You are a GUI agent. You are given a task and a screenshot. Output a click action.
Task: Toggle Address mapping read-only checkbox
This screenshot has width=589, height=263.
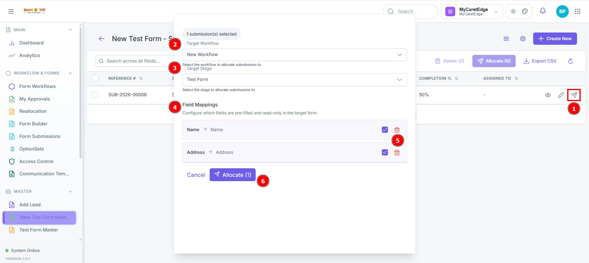[x=385, y=152]
